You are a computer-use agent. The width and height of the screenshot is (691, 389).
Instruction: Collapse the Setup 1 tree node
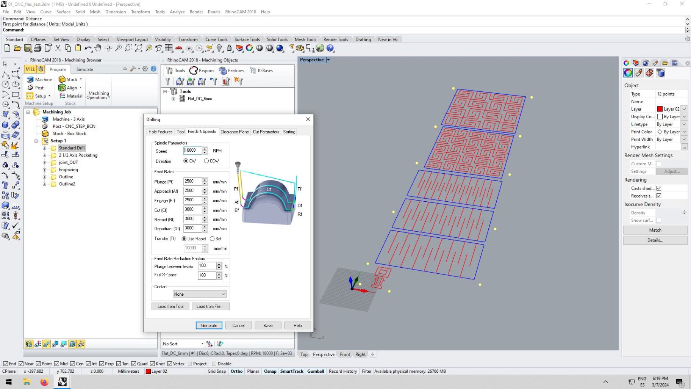pos(36,141)
